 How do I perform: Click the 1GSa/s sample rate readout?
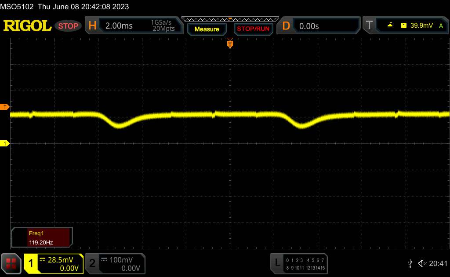[161, 22]
